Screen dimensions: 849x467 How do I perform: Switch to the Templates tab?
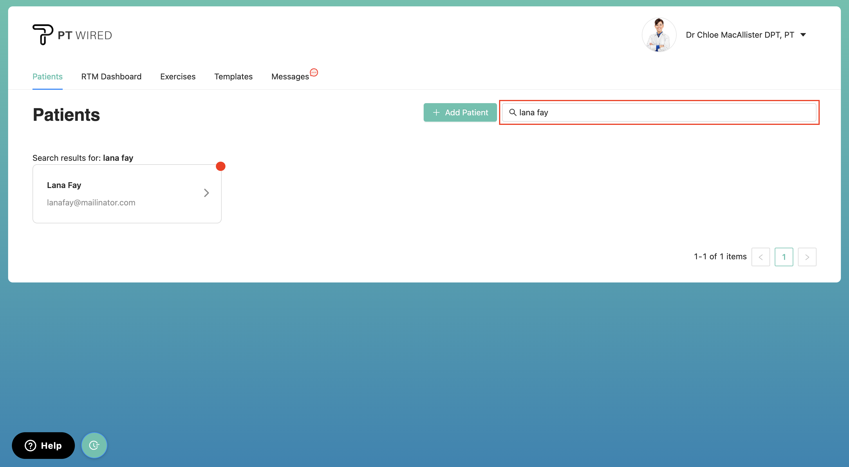[x=233, y=76]
